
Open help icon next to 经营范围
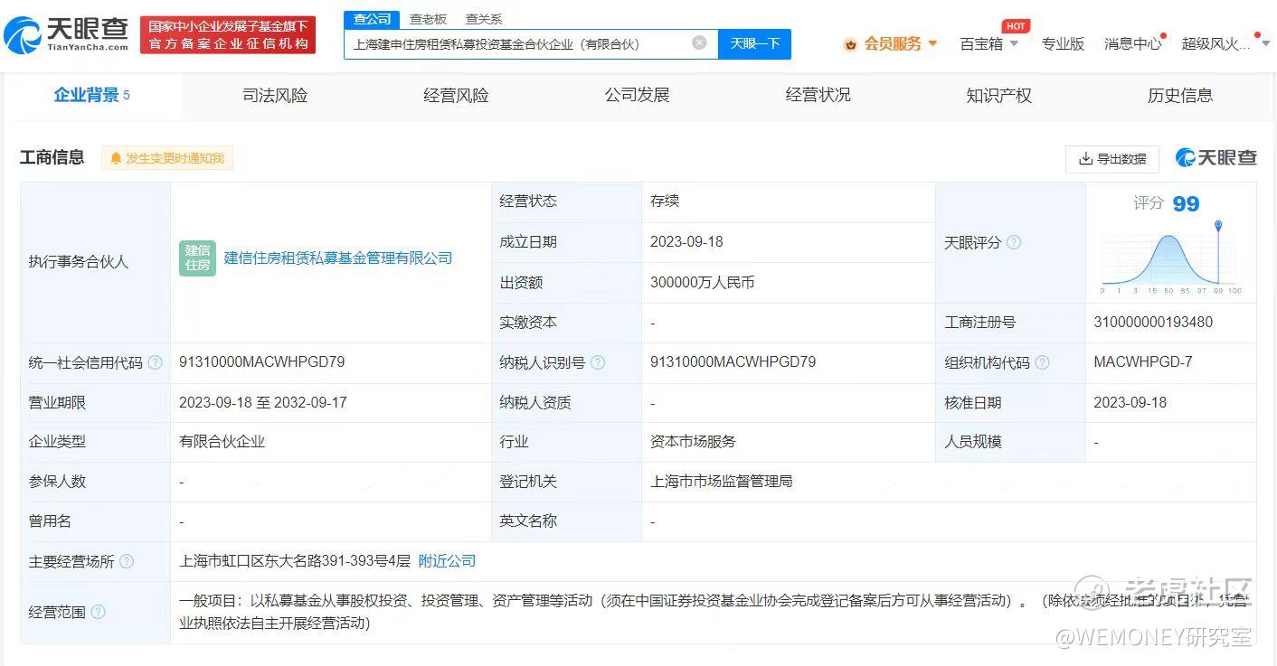pos(98,612)
